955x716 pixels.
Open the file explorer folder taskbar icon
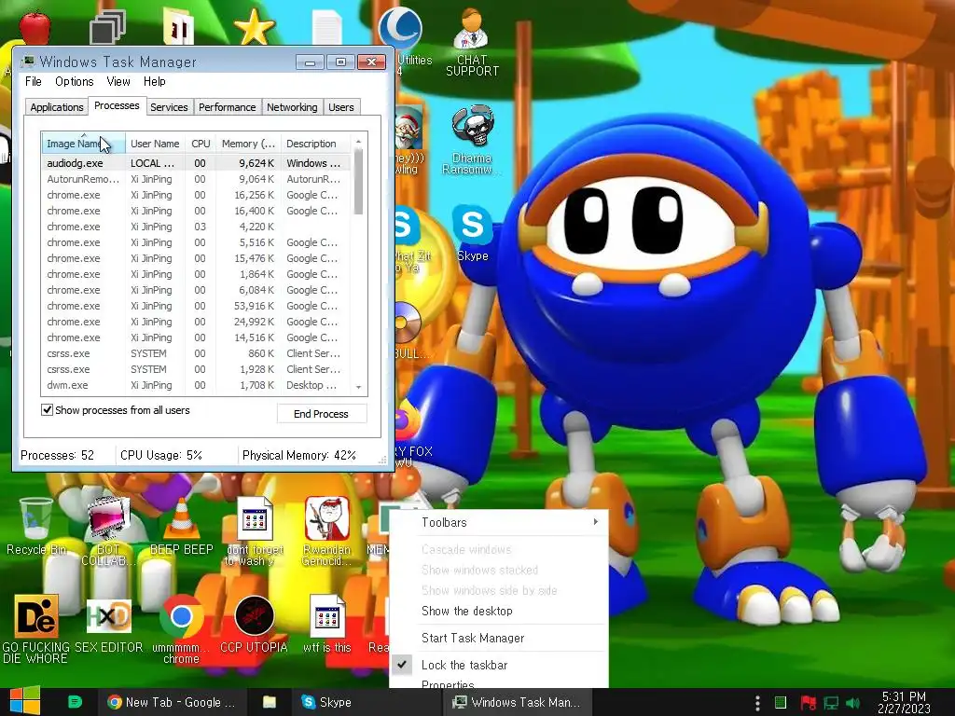point(270,702)
